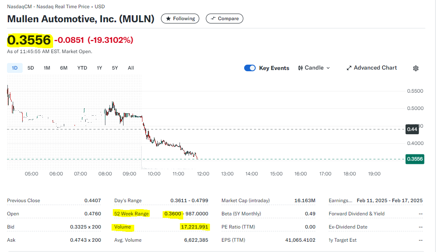Image resolution: width=436 pixels, height=252 pixels.
Task: Click the Compare button
Action: 224,19
